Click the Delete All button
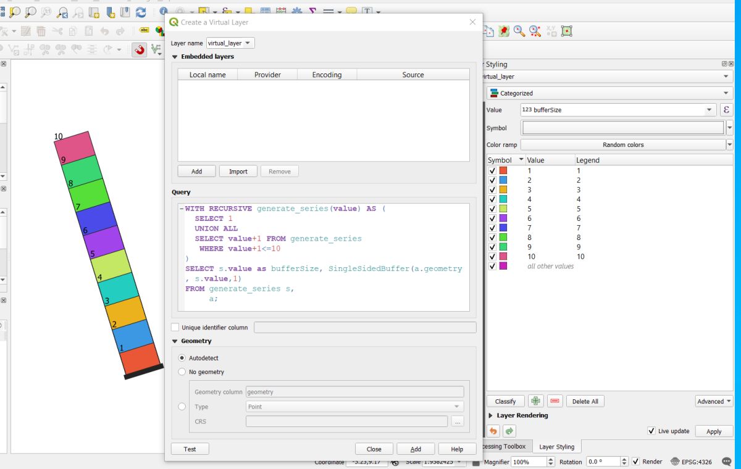741x469 pixels. [585, 401]
